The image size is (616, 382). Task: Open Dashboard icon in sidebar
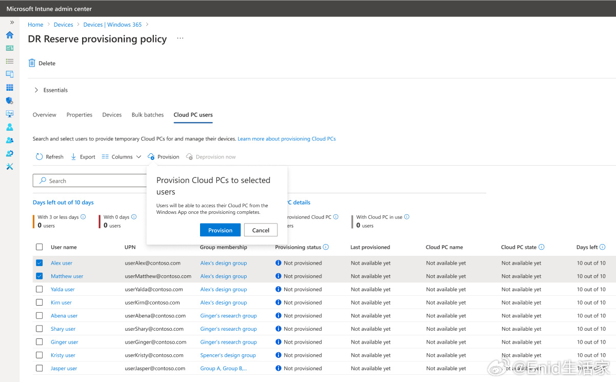[x=9, y=48]
